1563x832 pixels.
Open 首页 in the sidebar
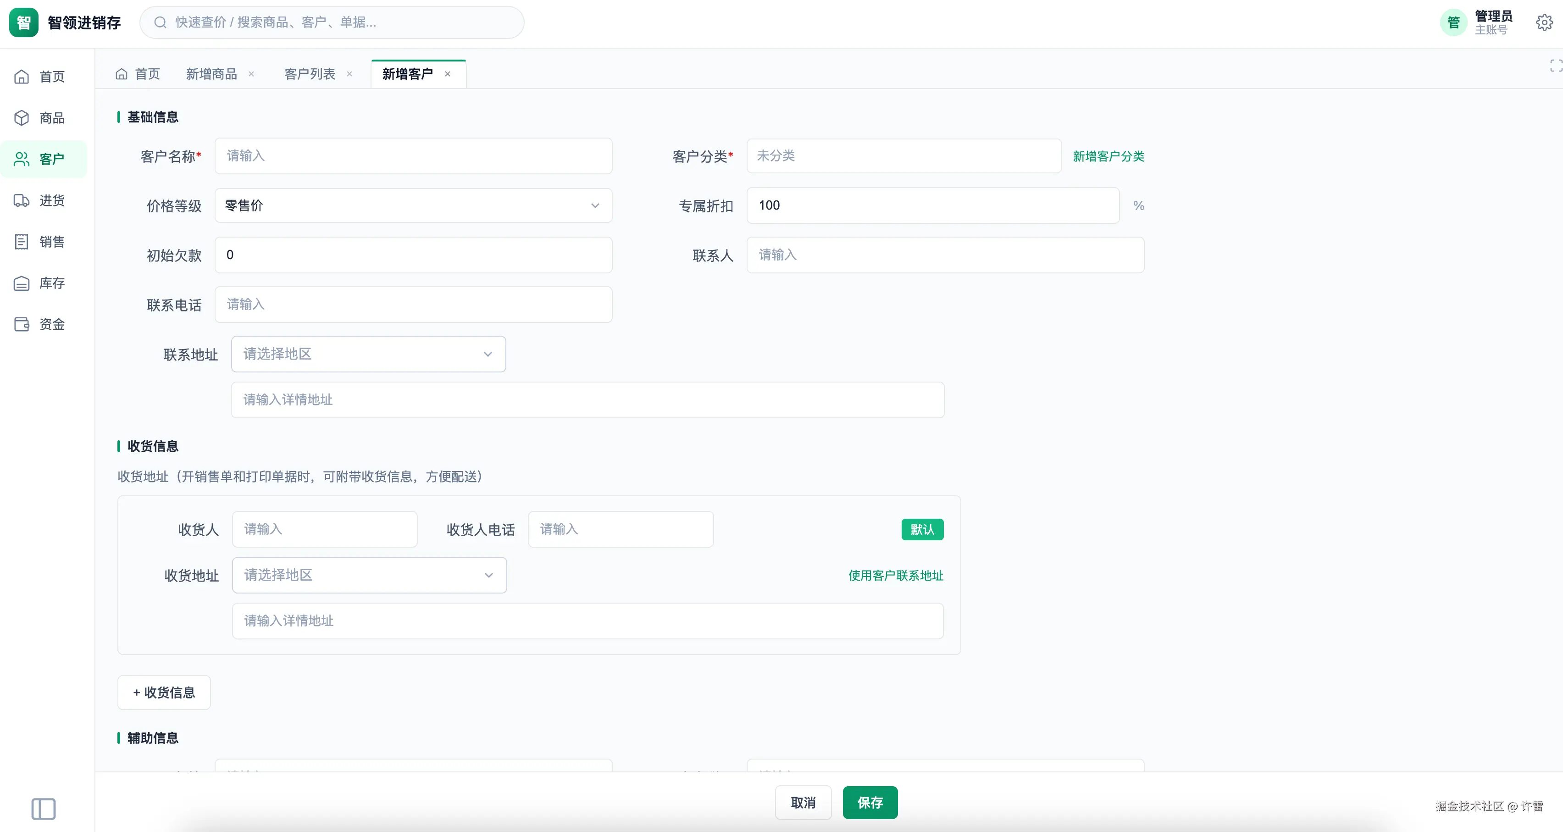pyautogui.click(x=44, y=77)
